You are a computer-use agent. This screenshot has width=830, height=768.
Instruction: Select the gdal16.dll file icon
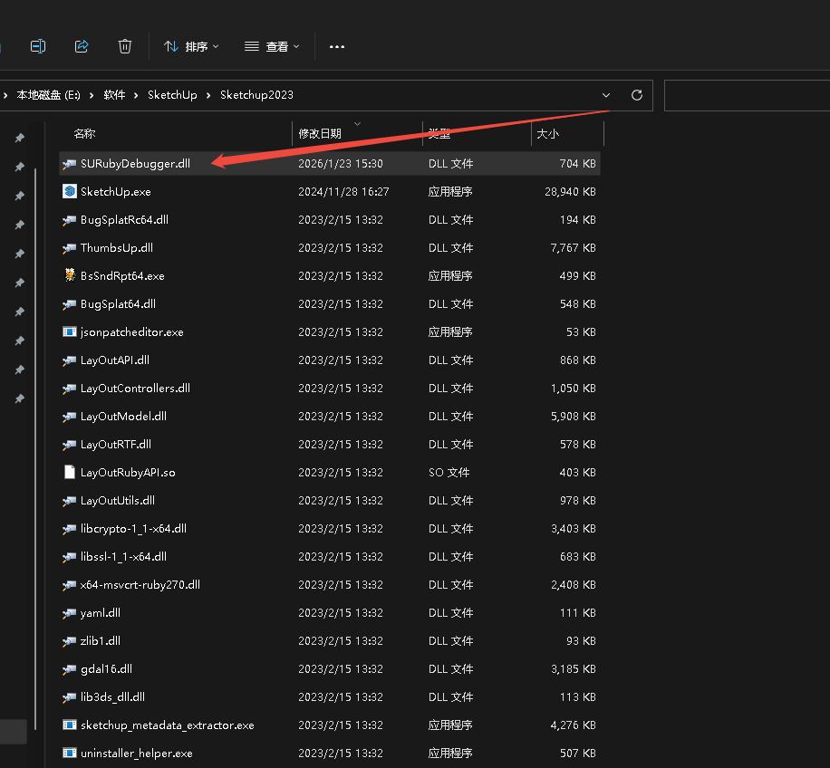(70, 668)
